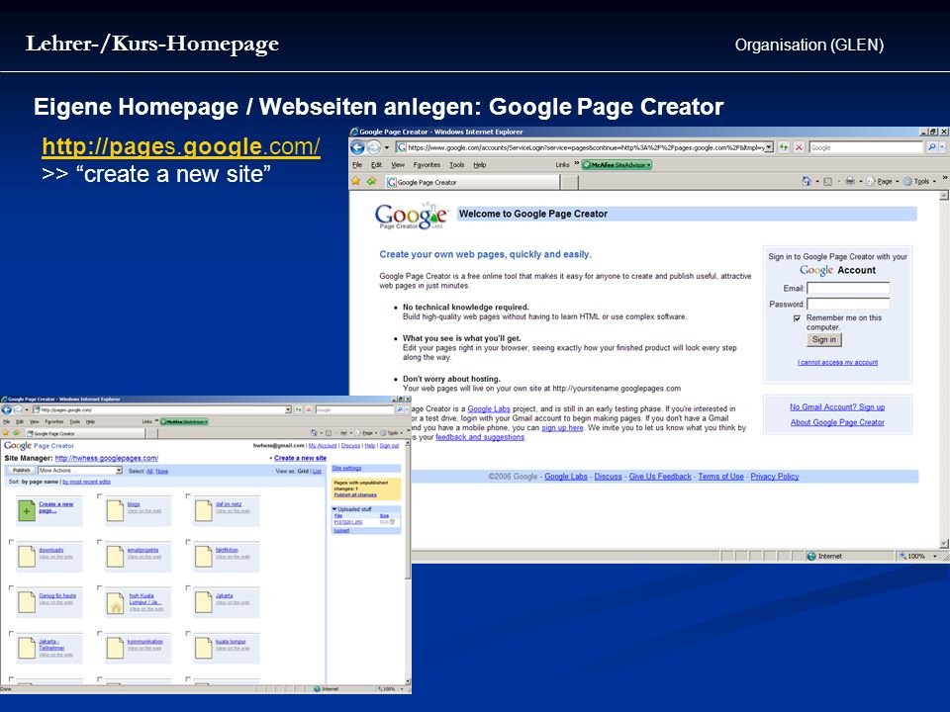Open the http://pages.google.com/ slide link
This screenshot has width=950, height=712.
(x=181, y=147)
